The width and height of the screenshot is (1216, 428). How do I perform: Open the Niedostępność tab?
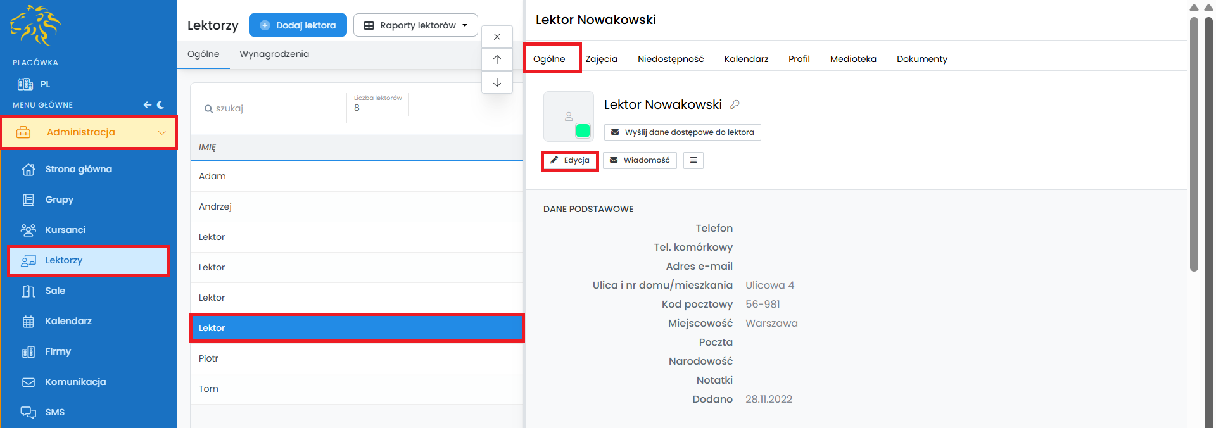tap(671, 59)
